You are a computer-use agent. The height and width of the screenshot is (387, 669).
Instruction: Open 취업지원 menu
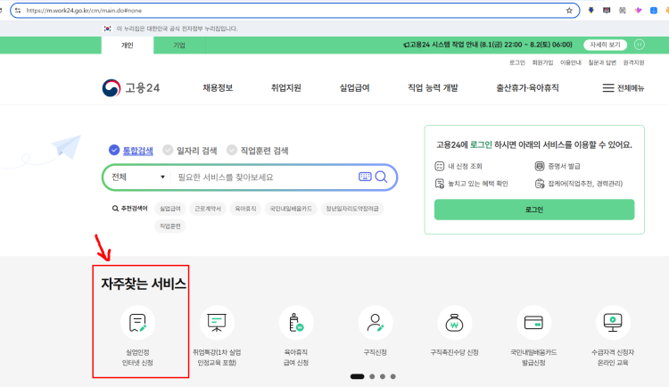point(285,88)
